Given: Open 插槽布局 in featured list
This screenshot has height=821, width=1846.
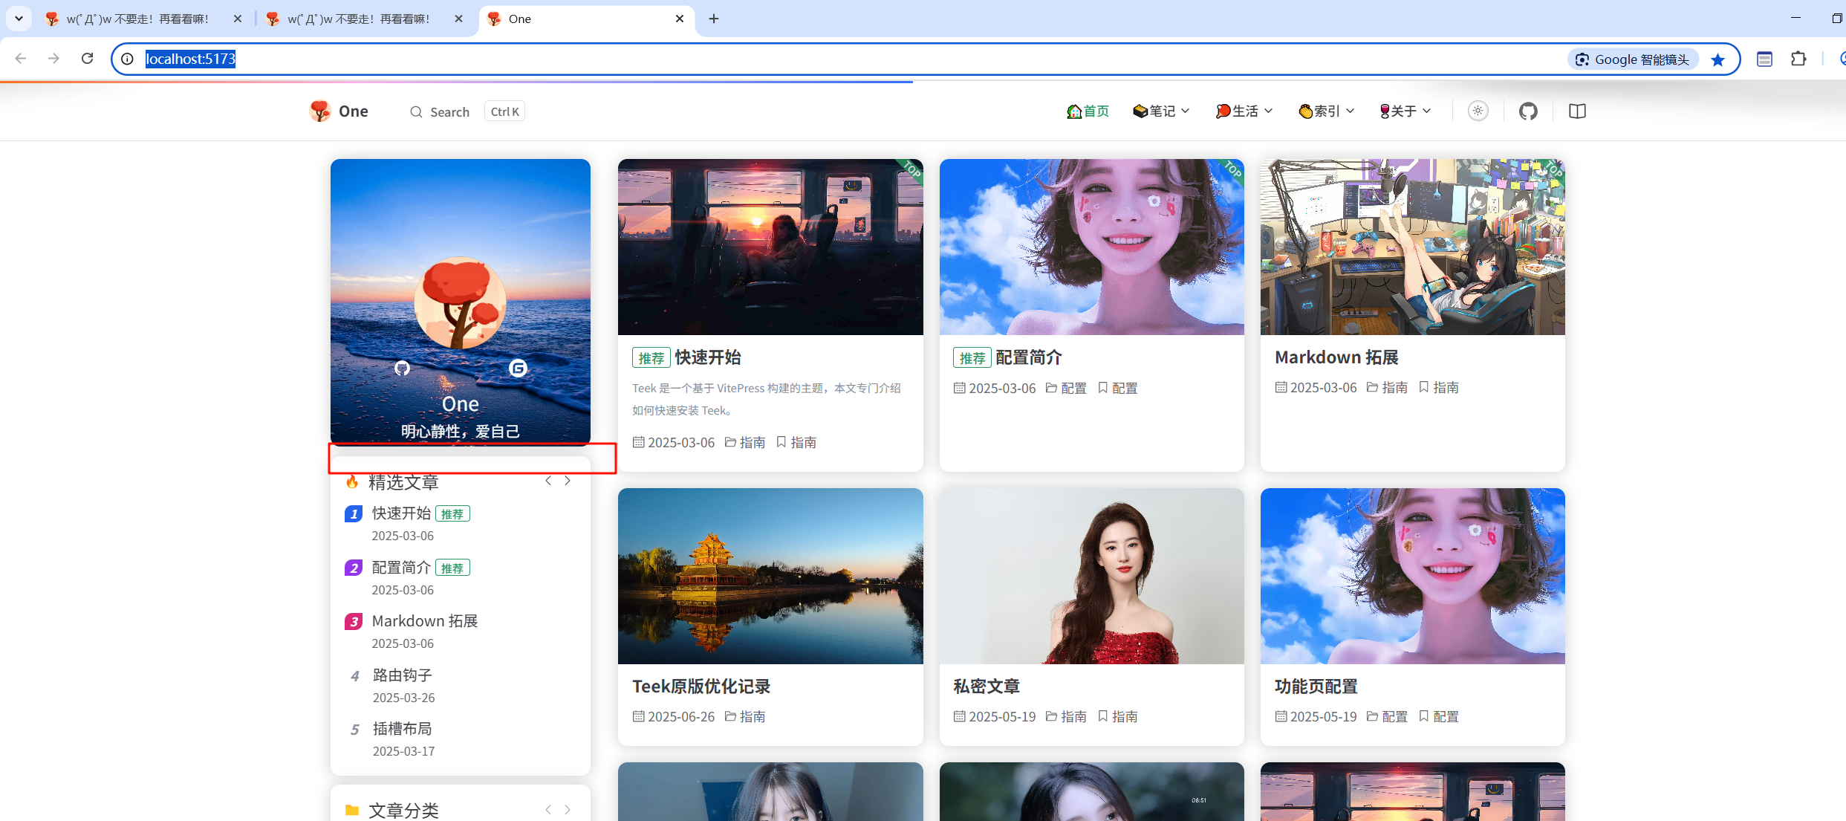Looking at the screenshot, I should [402, 729].
